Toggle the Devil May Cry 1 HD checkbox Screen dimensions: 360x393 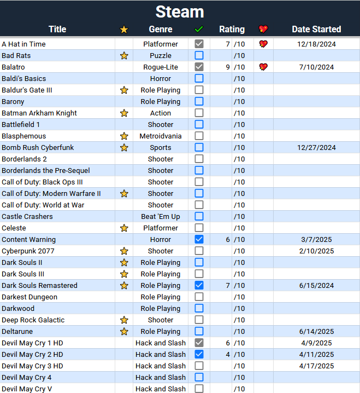[199, 343]
